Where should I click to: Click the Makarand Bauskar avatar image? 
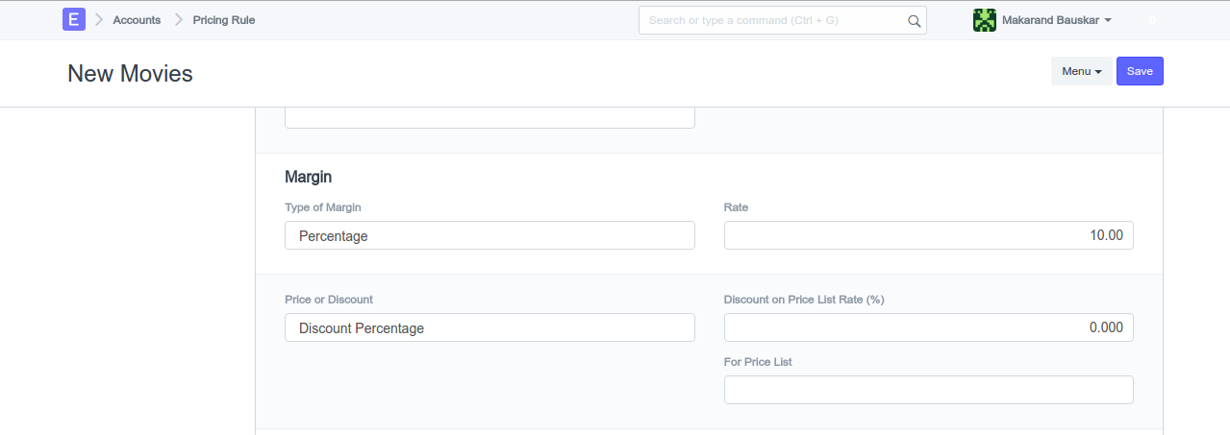point(985,20)
